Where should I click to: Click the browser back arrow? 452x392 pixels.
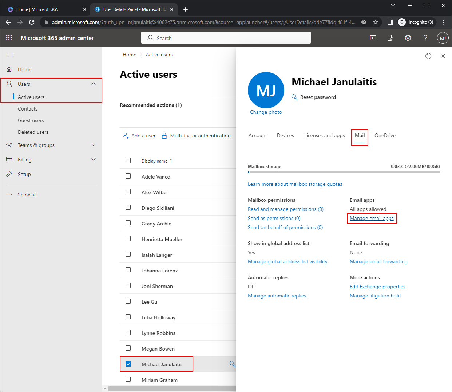(8, 22)
